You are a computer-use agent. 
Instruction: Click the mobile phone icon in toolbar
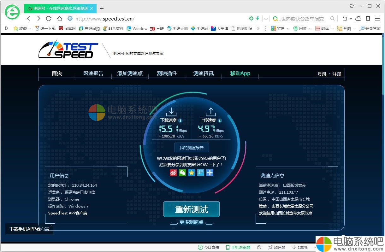pyautogui.click(x=368, y=19)
